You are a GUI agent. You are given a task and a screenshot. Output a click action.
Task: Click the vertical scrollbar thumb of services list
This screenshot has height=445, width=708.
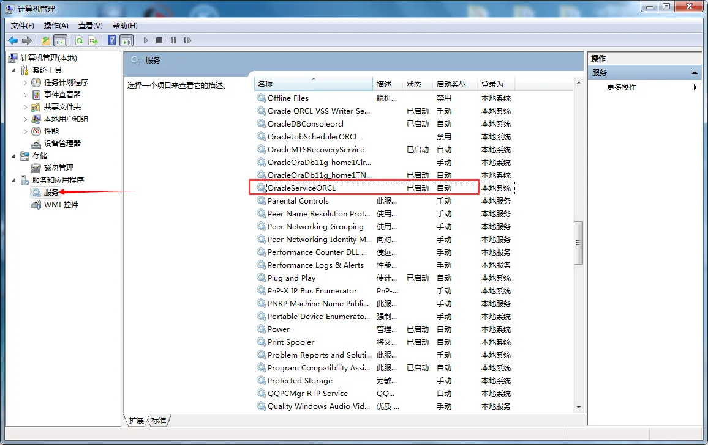[578, 243]
